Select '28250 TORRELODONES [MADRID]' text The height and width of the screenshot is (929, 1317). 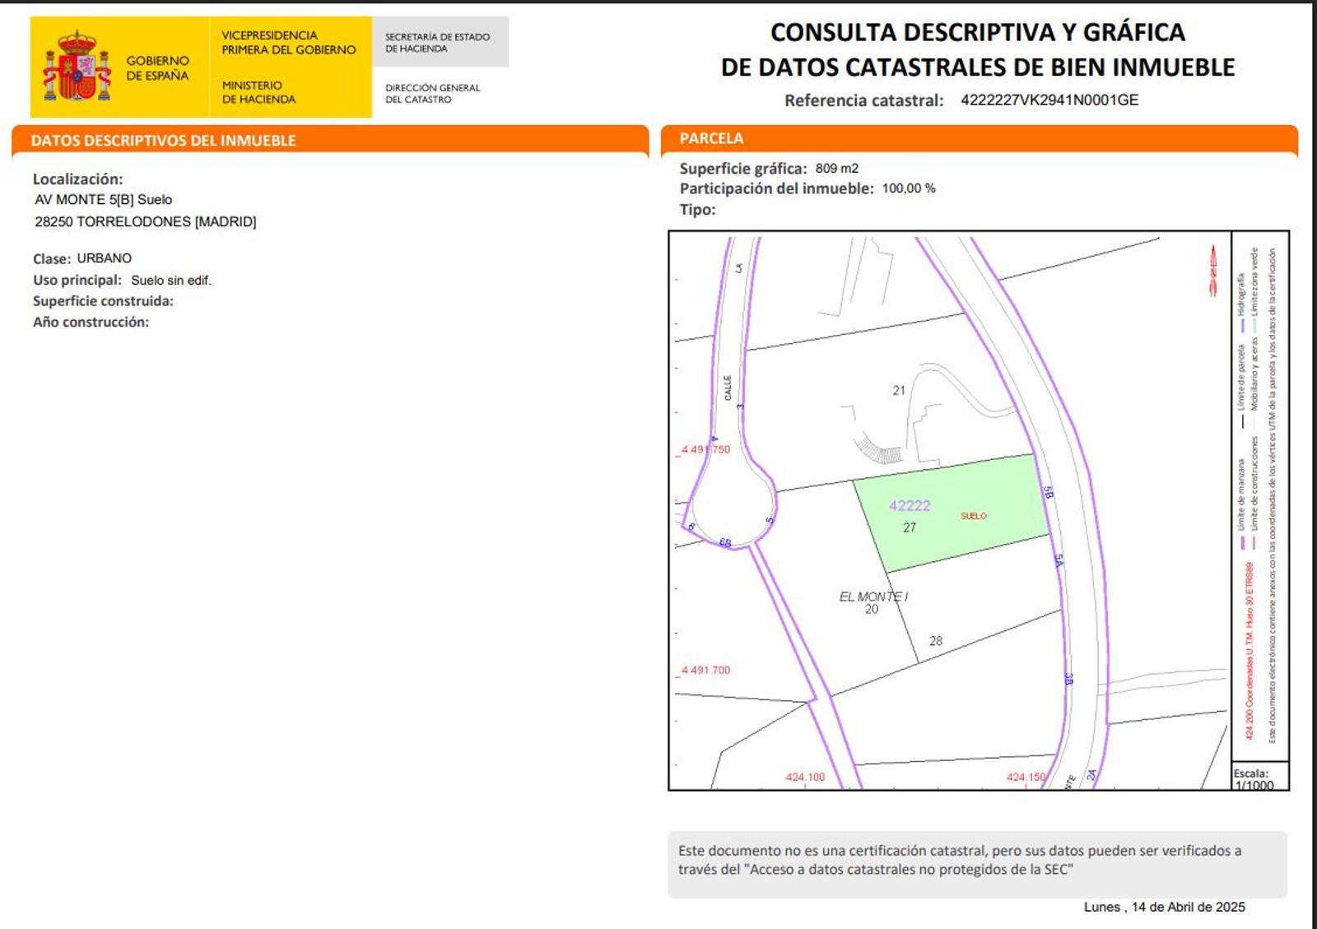(145, 221)
